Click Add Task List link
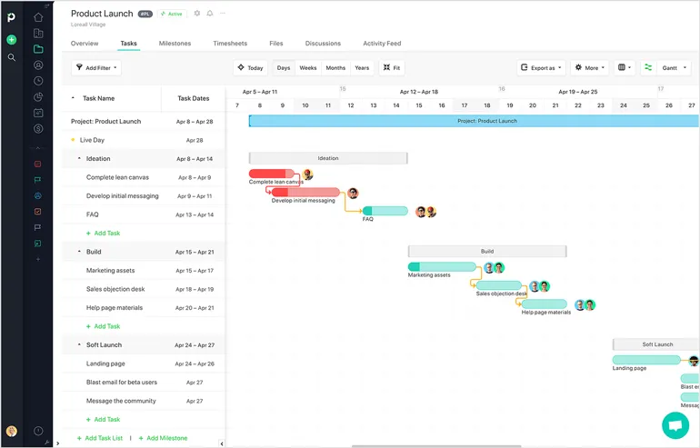Screen dimensions: 700x448 point(100,438)
